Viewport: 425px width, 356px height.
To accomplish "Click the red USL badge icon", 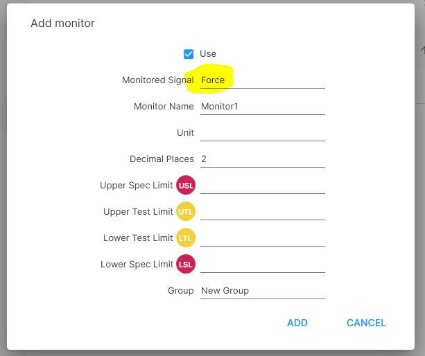I will (186, 186).
